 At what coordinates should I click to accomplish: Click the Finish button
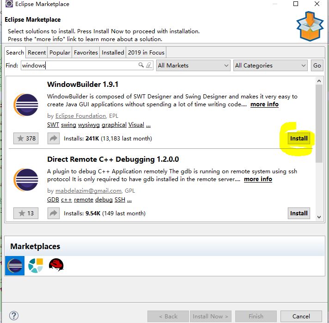pos(256,316)
